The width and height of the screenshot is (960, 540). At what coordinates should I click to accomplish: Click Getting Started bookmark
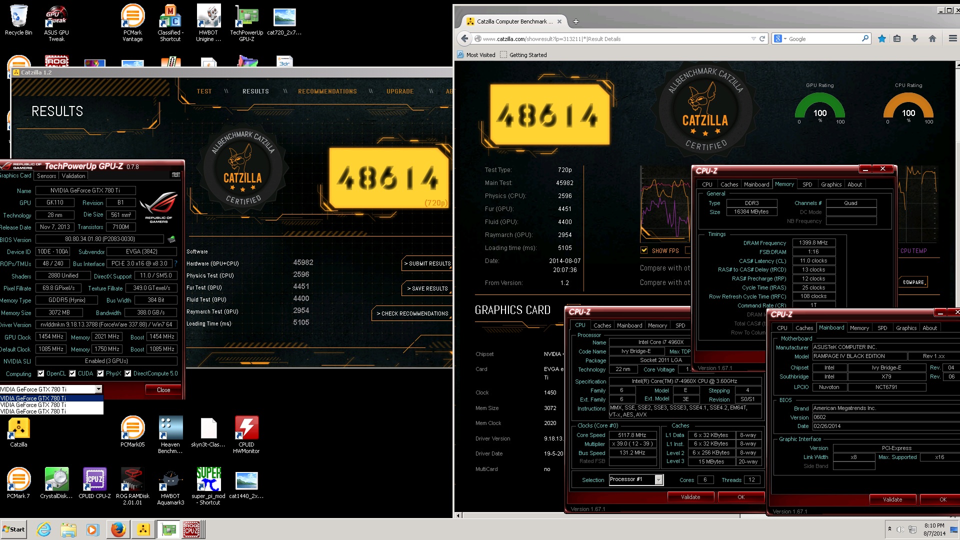pyautogui.click(x=523, y=55)
